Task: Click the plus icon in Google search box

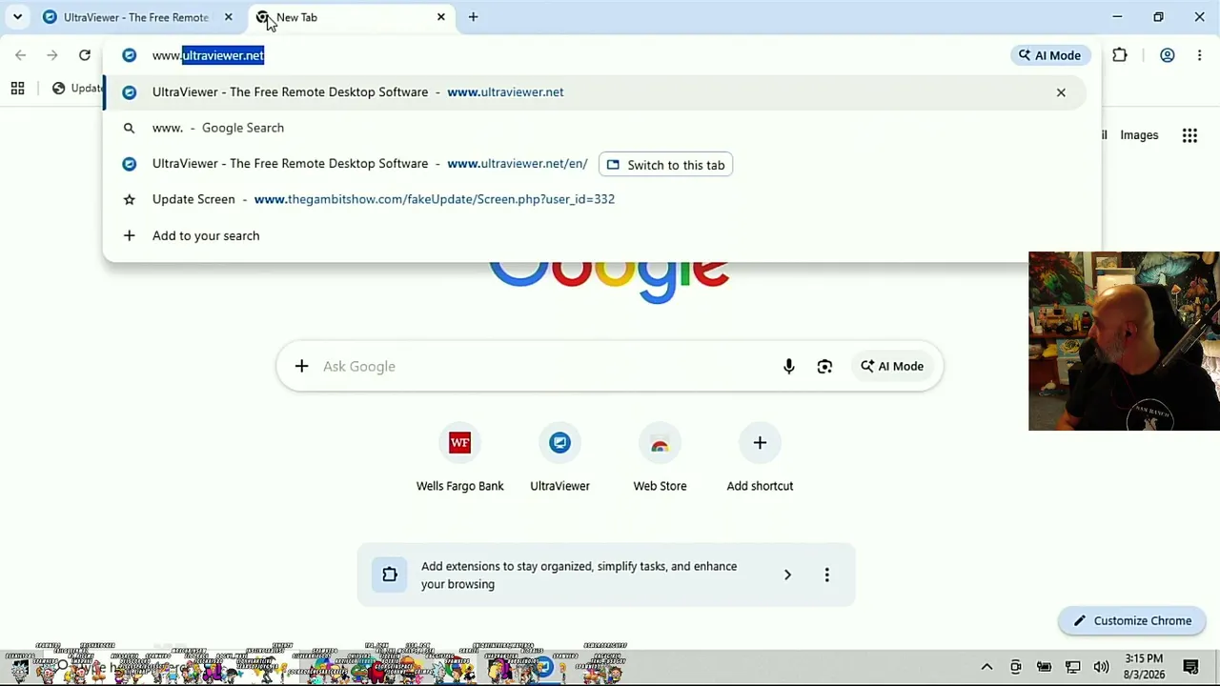Action: click(x=301, y=366)
